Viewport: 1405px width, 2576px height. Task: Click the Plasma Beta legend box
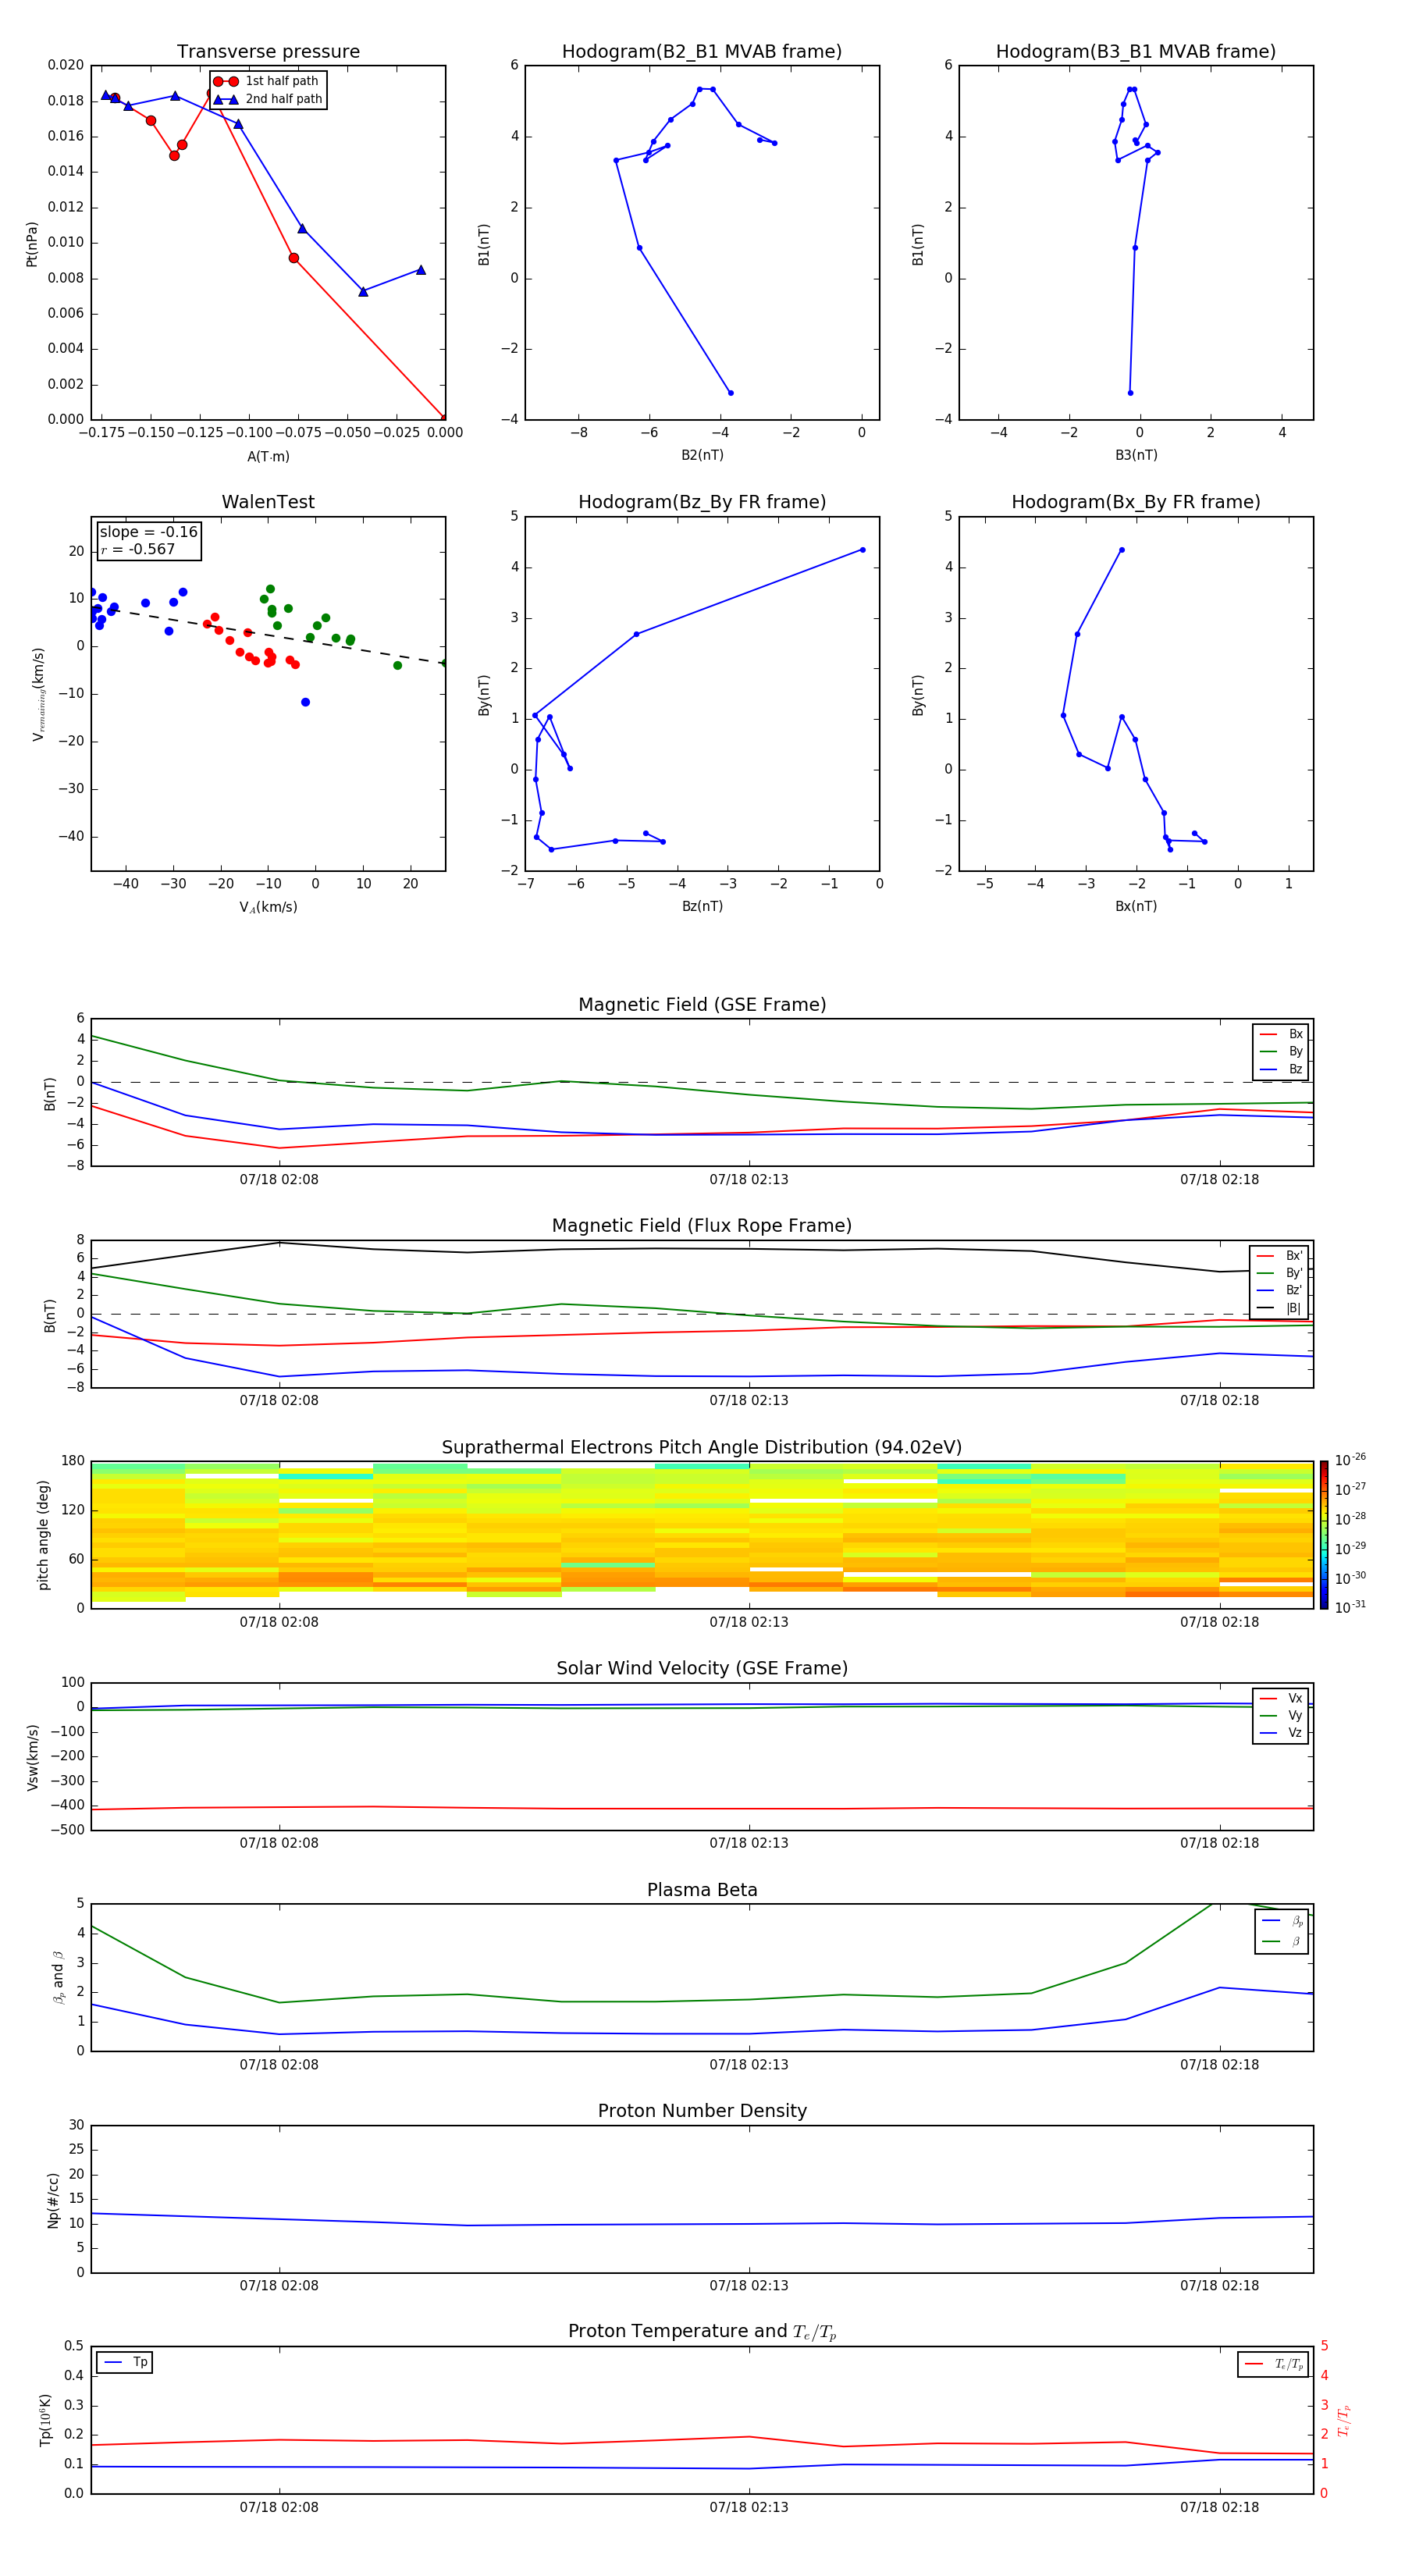(x=1281, y=1931)
